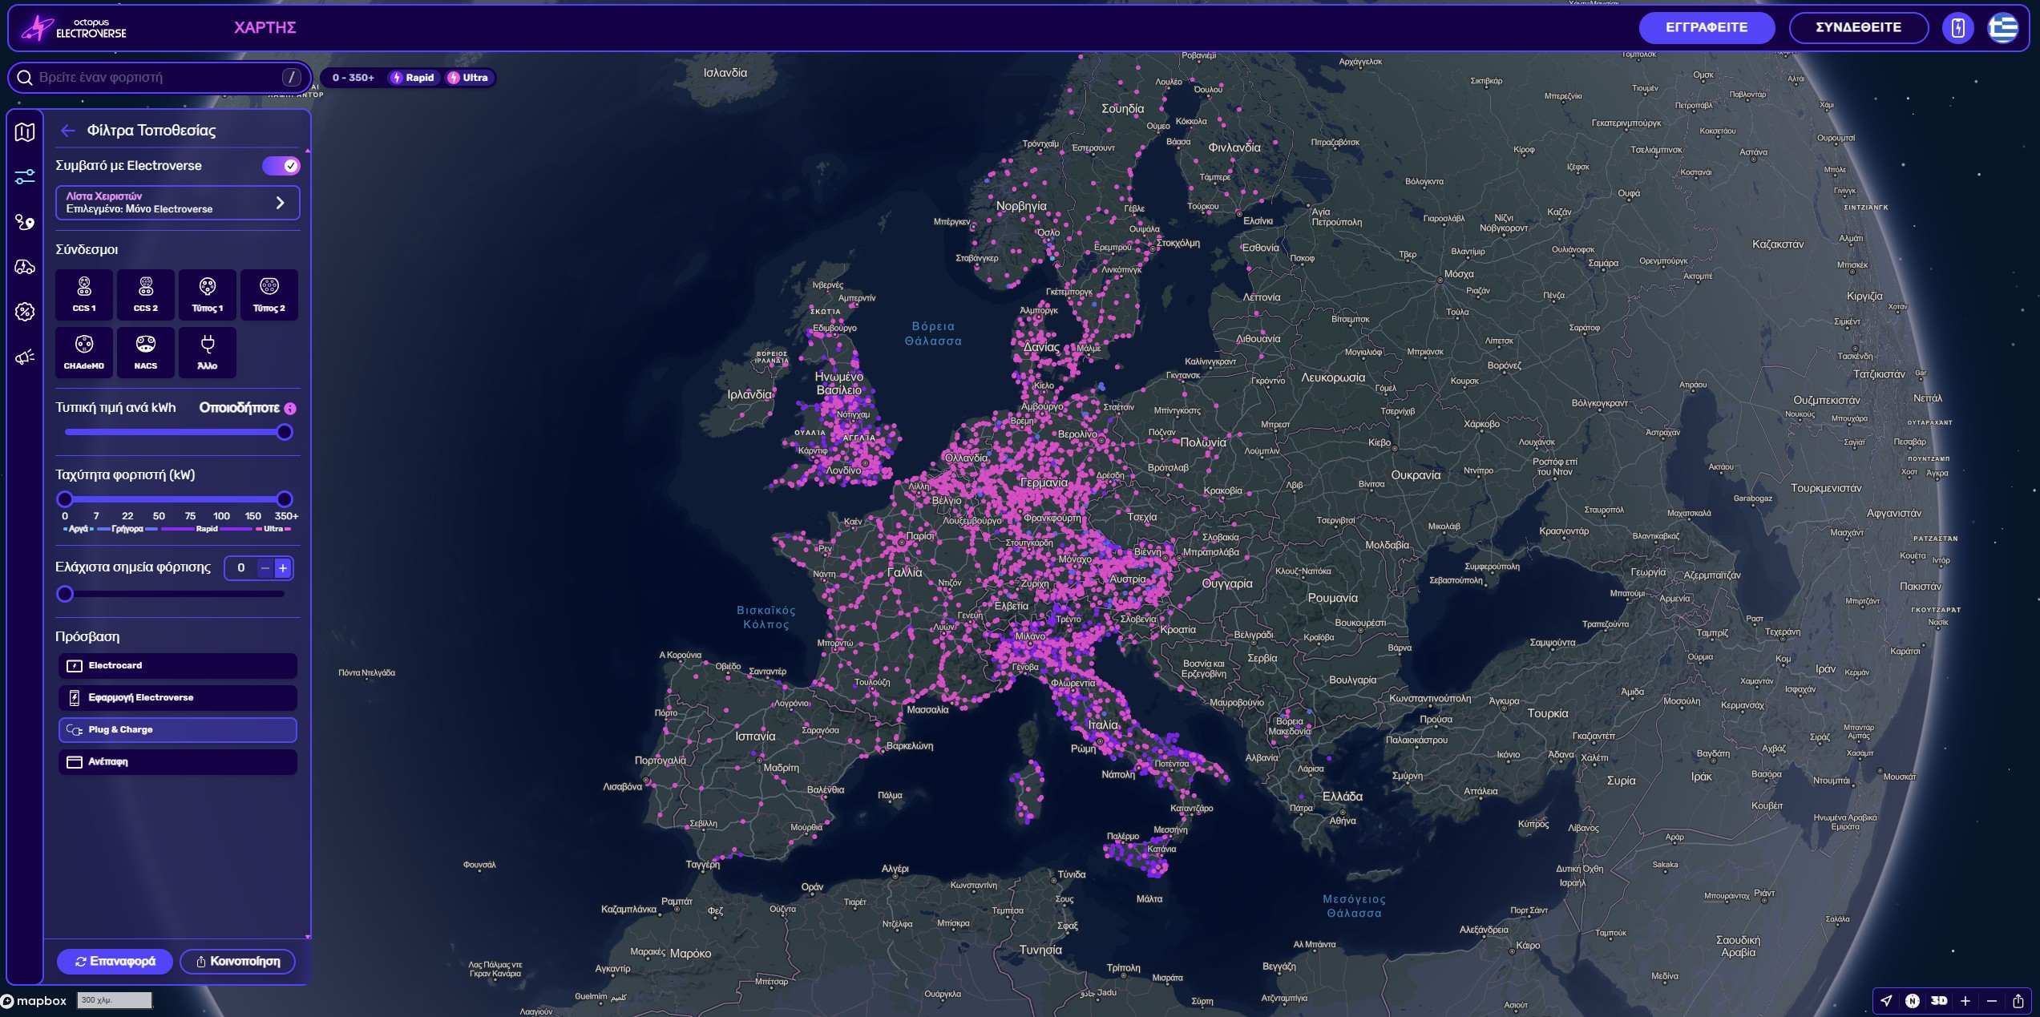Select Εφαρμογή Electroverse access option
The image size is (2040, 1017).
[x=177, y=698]
